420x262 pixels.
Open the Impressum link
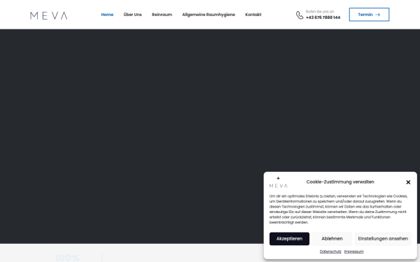point(353,252)
